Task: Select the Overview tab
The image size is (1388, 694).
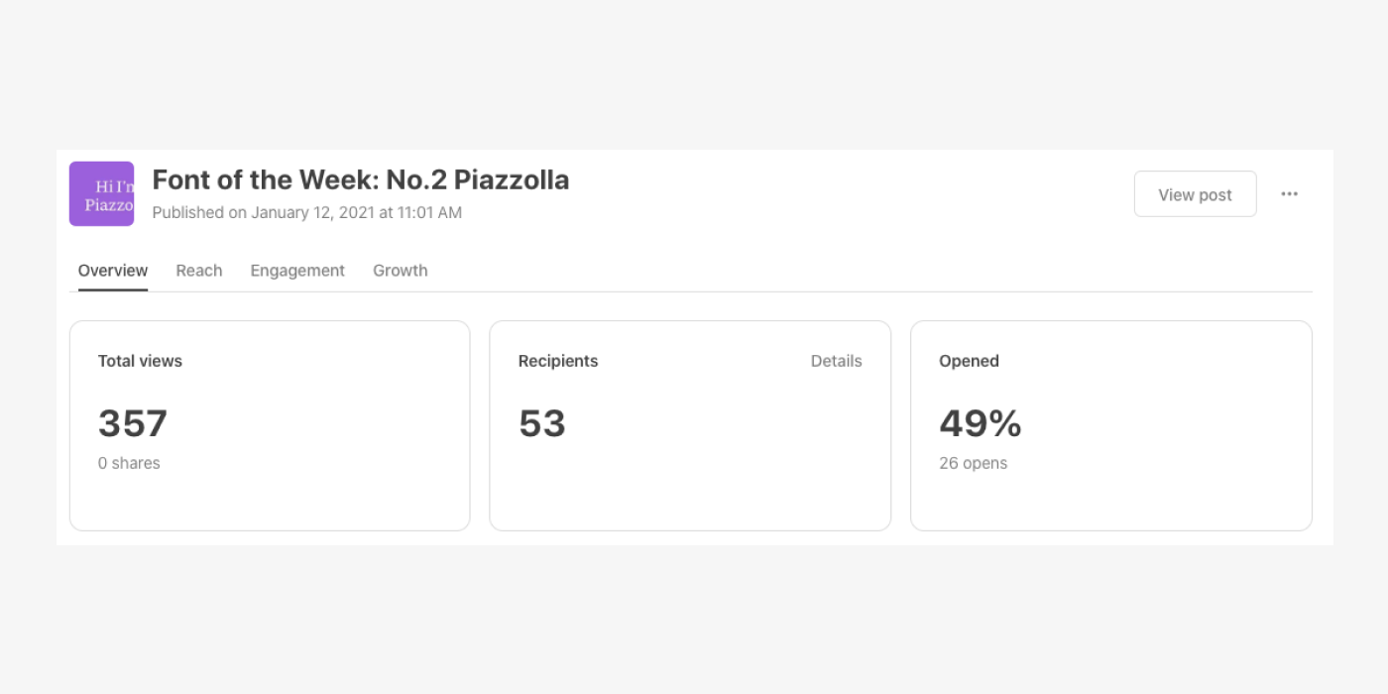Action: point(112,270)
